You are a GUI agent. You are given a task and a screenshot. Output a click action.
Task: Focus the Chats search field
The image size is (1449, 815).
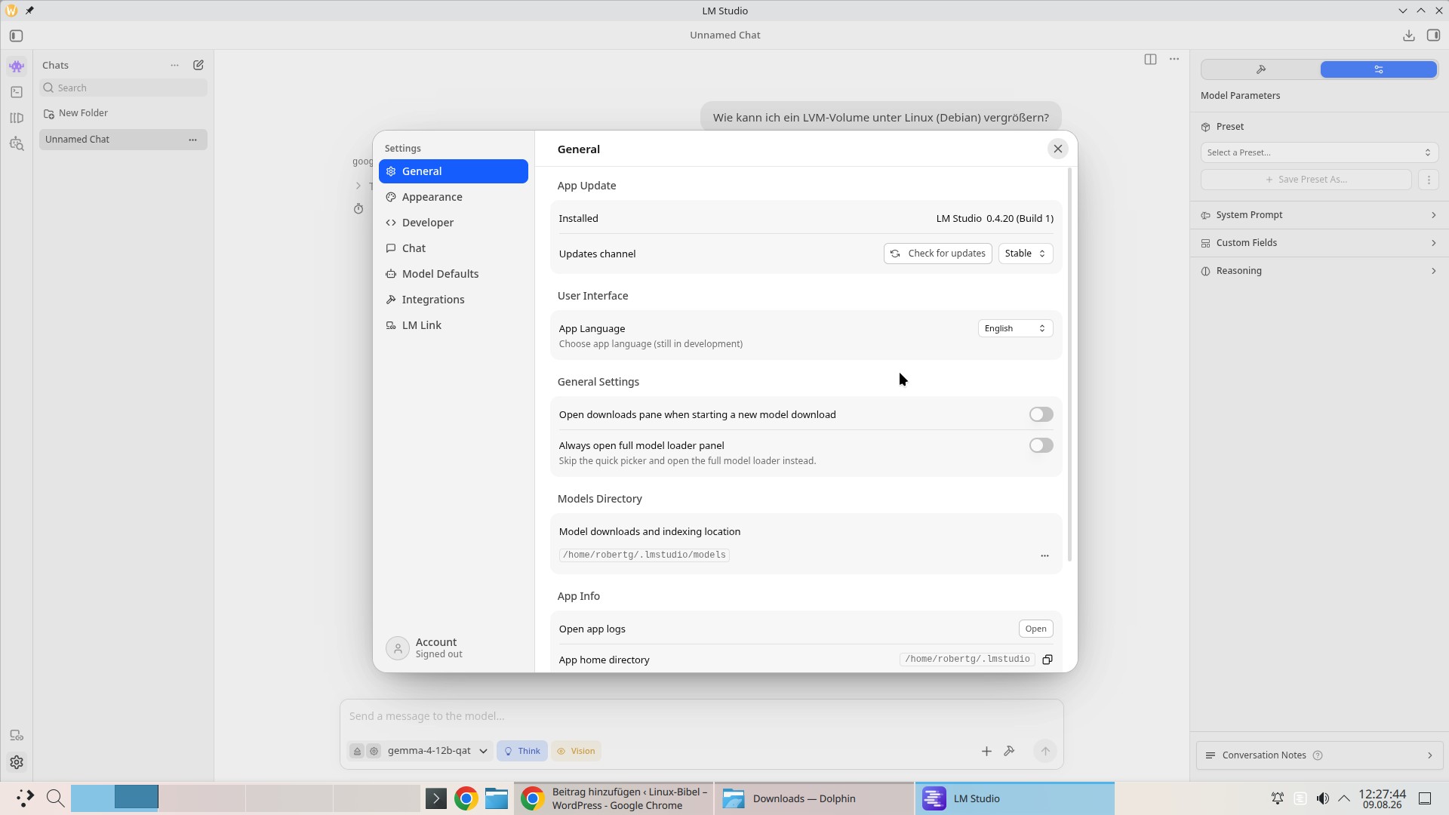(123, 88)
